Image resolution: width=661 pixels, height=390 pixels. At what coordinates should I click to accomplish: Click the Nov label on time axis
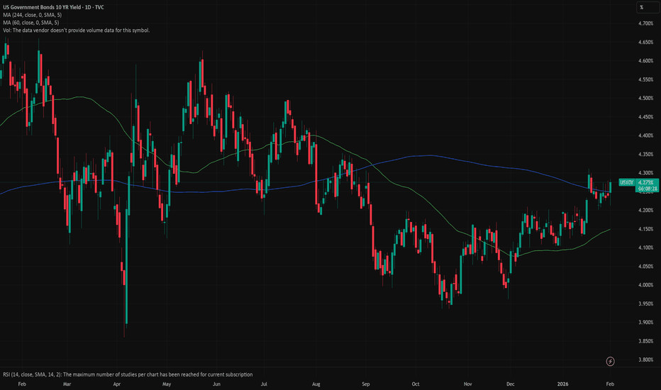[x=467, y=382]
